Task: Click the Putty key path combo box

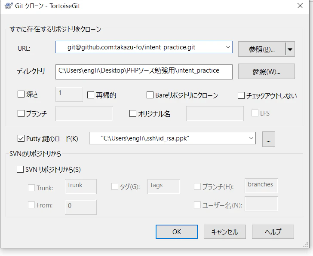Action: pyautogui.click(x=172, y=138)
